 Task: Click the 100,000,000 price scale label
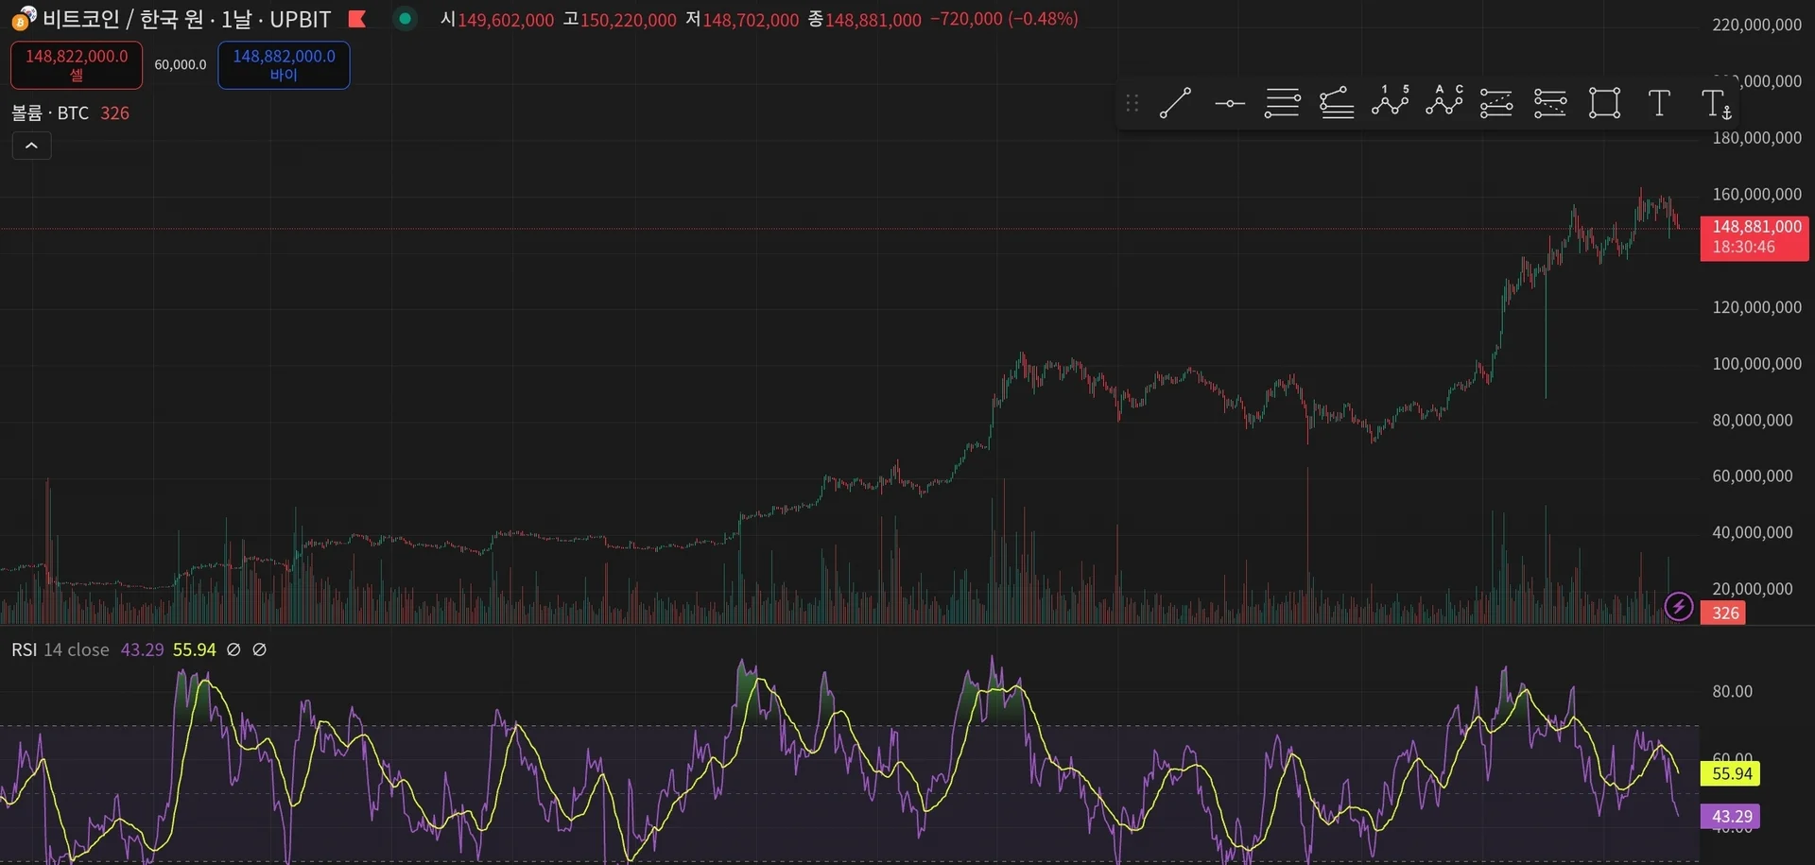point(1756,364)
